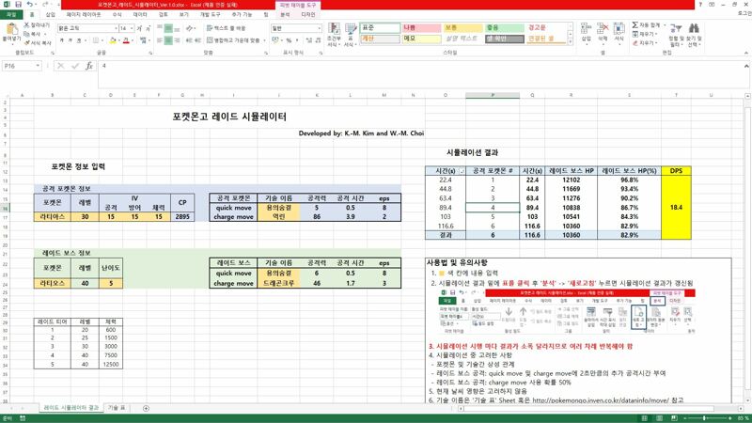Add new sheet with plus icon
This screenshot has width=752, height=423.
[x=146, y=408]
